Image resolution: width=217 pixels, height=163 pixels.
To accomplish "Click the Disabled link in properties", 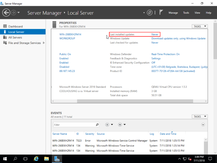I will tap(64, 67).
